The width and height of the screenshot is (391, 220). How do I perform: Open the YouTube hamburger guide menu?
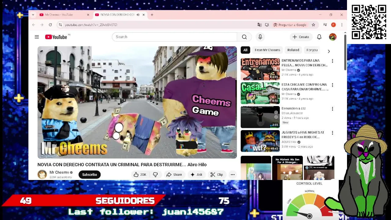click(37, 37)
